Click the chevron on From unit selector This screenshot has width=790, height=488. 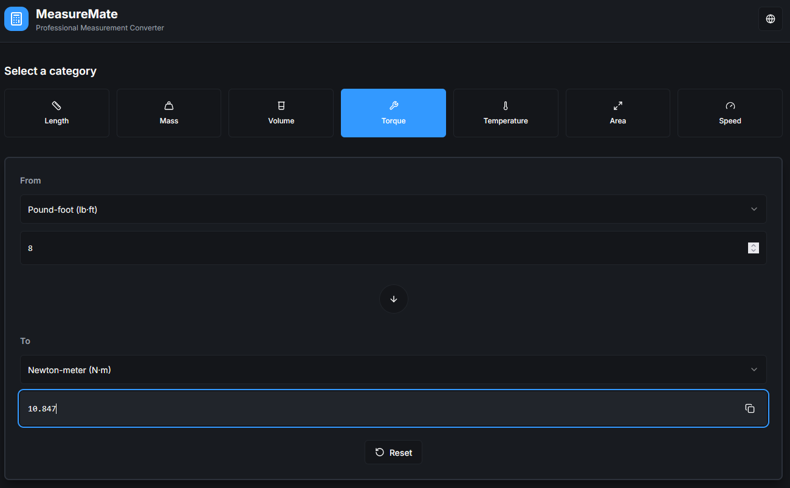pyautogui.click(x=754, y=209)
